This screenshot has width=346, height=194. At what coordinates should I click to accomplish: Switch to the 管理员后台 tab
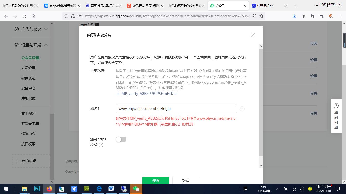[x=270, y=6]
